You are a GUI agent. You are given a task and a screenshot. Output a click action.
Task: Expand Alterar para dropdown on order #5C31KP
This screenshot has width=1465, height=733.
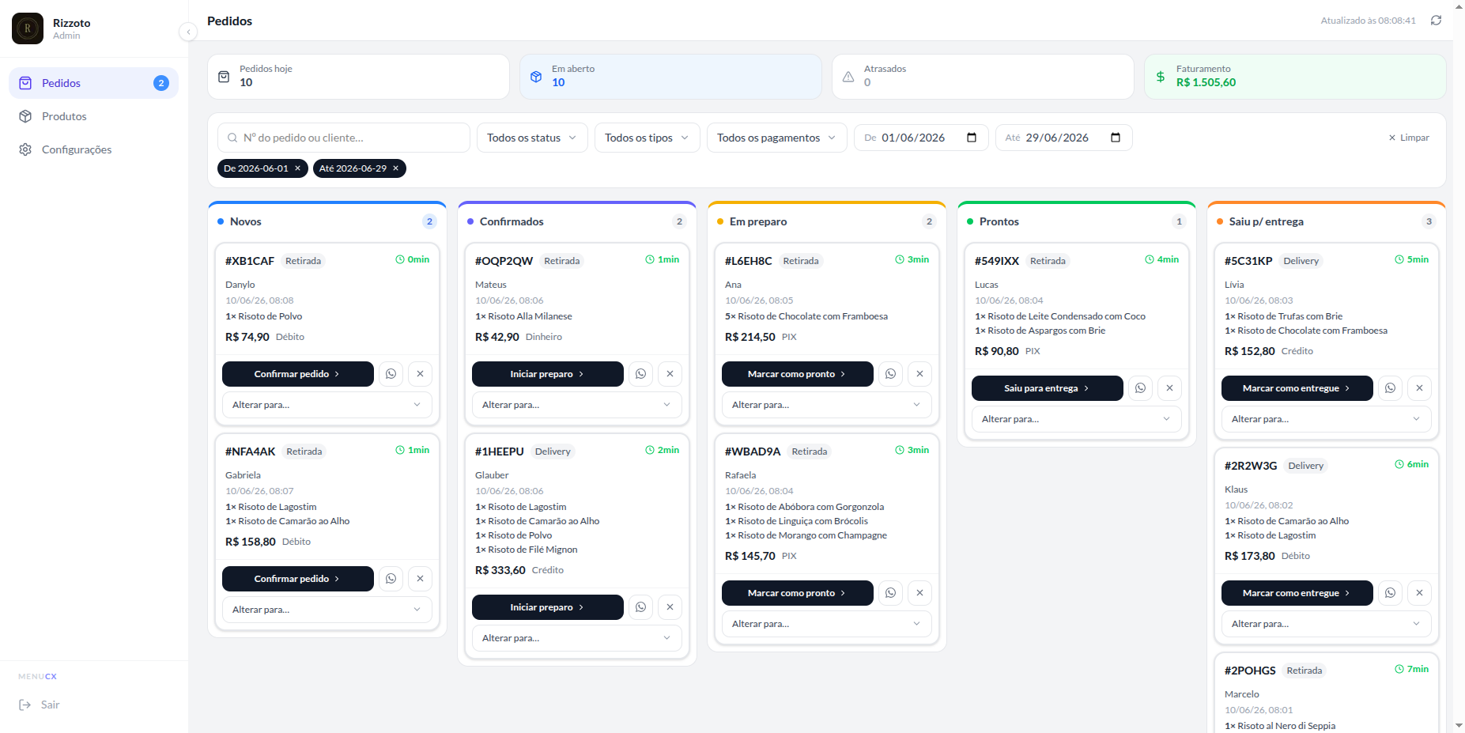point(1327,419)
